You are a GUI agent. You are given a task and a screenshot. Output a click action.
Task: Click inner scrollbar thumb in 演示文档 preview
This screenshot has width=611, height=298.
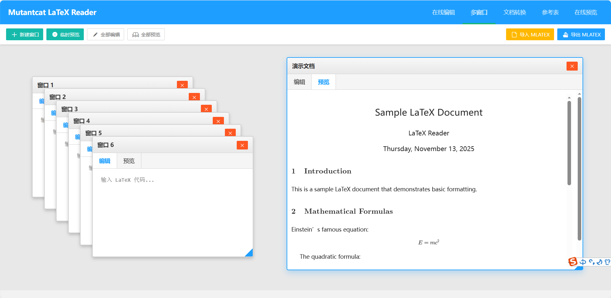(x=569, y=143)
